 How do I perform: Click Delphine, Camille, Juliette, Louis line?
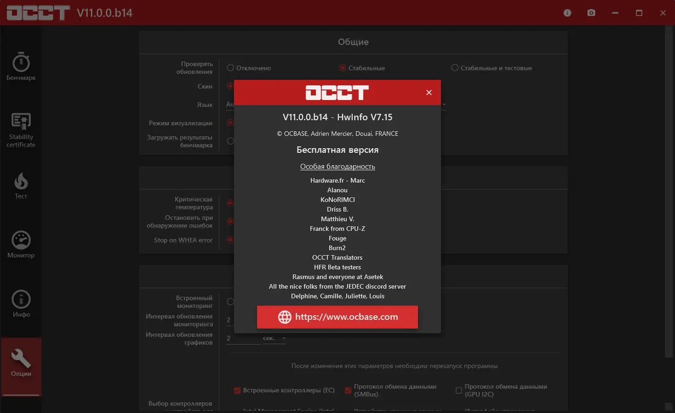coord(337,296)
